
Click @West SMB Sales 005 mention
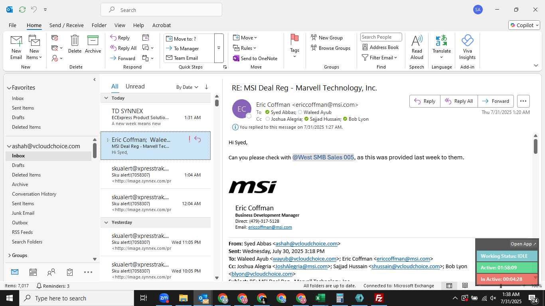pyautogui.click(x=323, y=157)
